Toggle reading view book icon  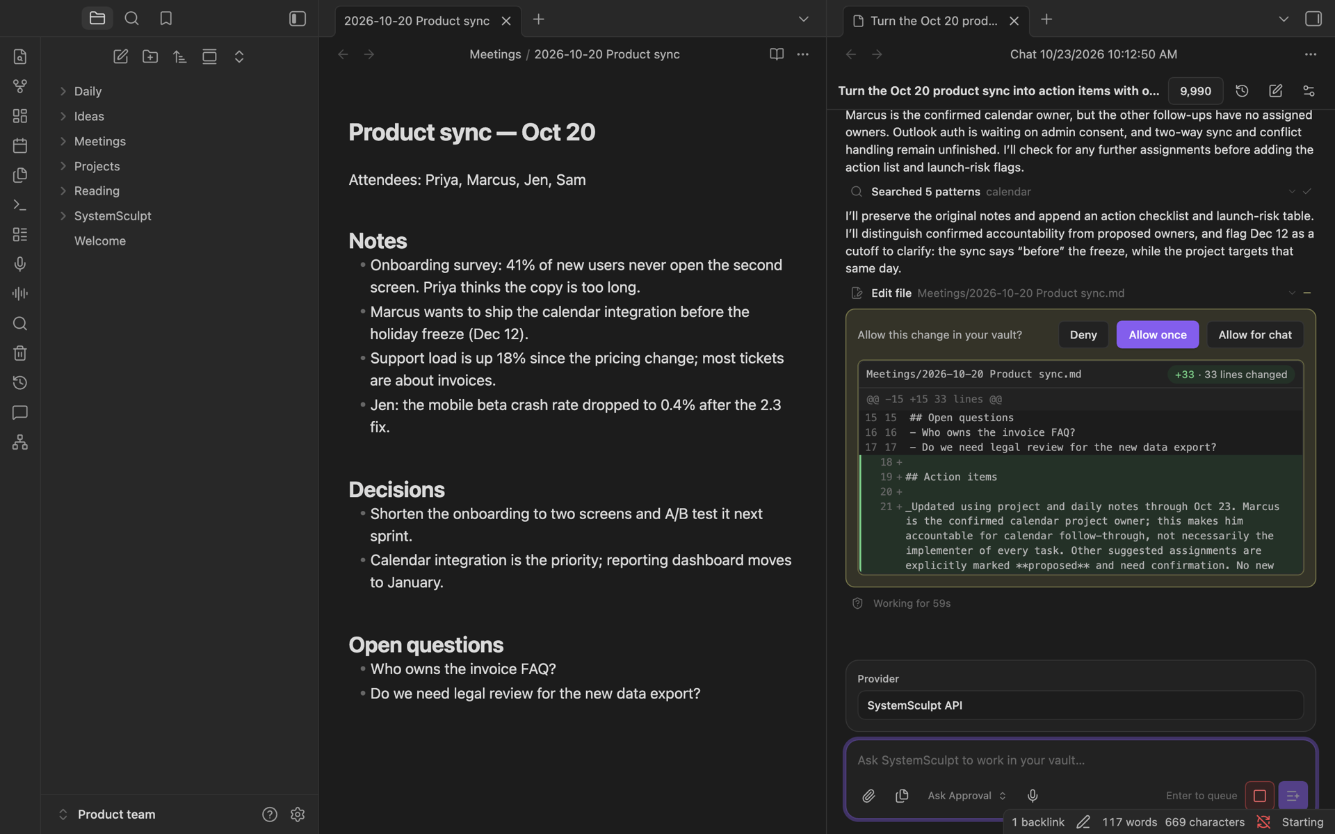pos(777,54)
